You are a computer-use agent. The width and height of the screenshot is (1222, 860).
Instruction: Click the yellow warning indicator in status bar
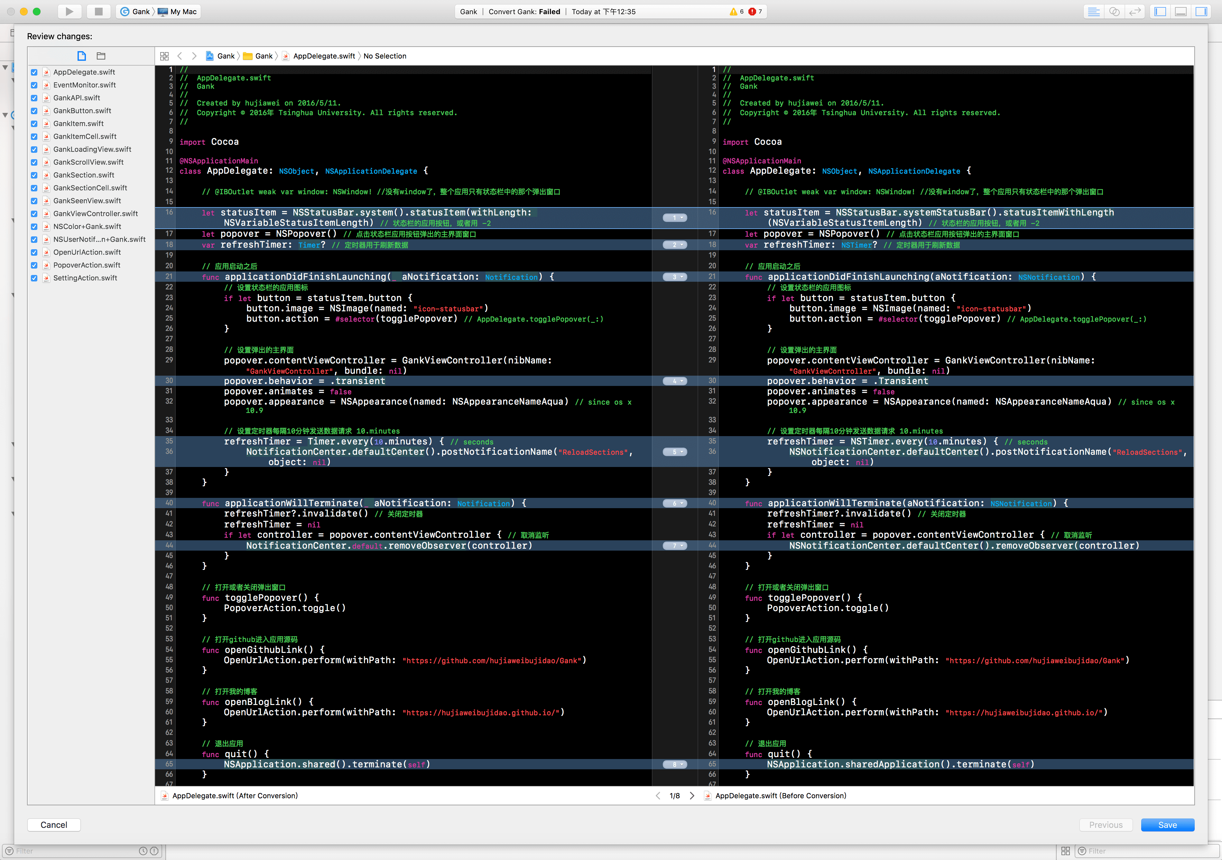click(736, 11)
